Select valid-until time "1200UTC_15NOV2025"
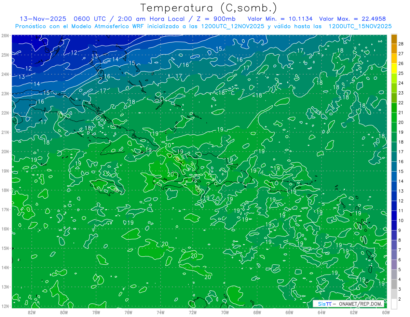Screen dimensions: 410x317 pyautogui.click(x=360, y=26)
